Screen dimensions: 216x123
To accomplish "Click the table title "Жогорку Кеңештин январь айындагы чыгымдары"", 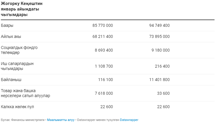I will pos(20,9).
